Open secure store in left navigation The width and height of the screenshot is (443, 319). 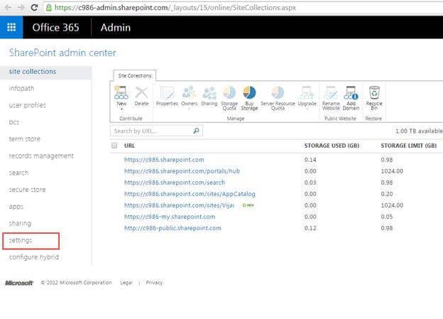coord(27,190)
